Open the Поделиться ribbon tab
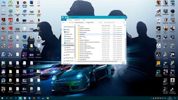This screenshot has width=178, height=100. point(77,20)
